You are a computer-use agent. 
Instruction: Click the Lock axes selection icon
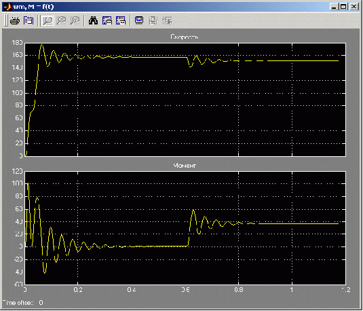(153, 21)
